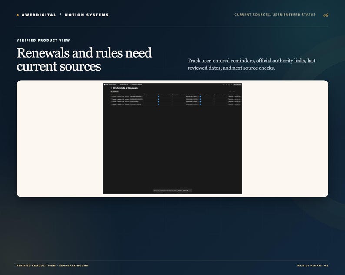Click the "AWEBDIGITAL" brand text
This screenshot has height=275, width=345.
(39, 15)
